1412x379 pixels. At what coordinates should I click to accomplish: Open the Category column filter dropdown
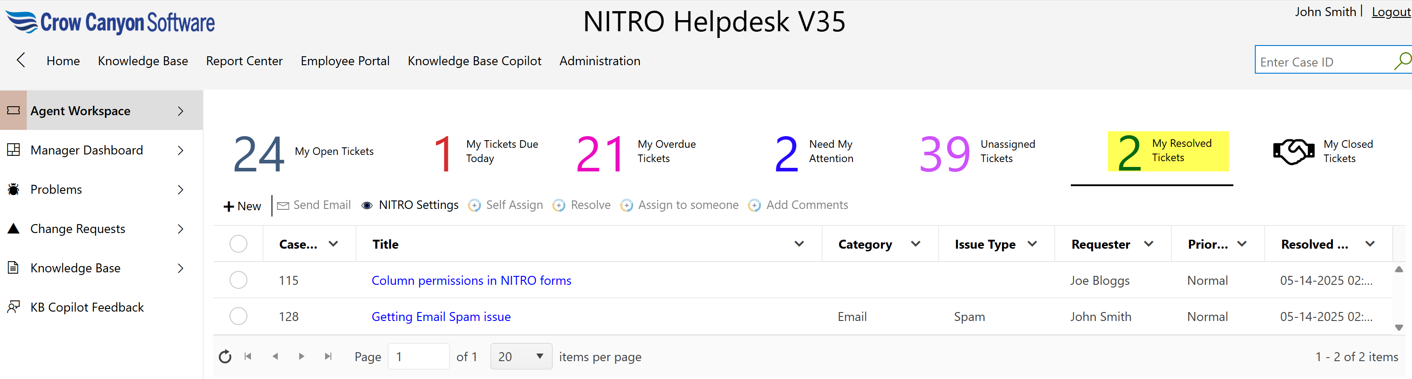tap(915, 244)
